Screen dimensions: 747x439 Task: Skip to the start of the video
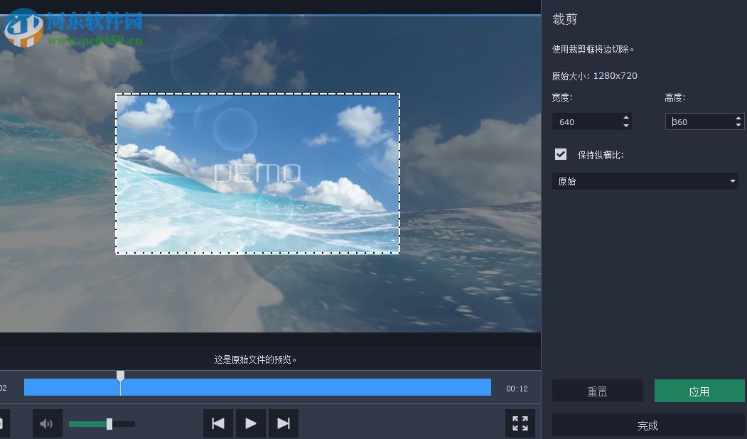click(217, 423)
